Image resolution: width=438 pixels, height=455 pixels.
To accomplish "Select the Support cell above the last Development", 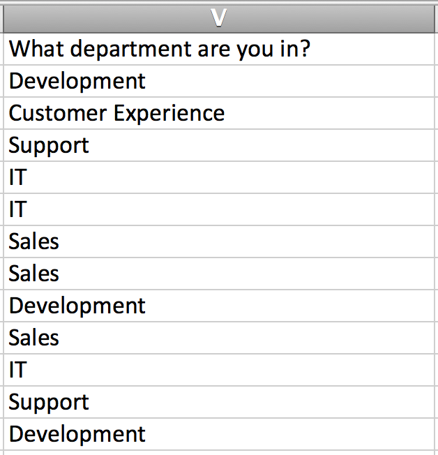I will coord(49,403).
